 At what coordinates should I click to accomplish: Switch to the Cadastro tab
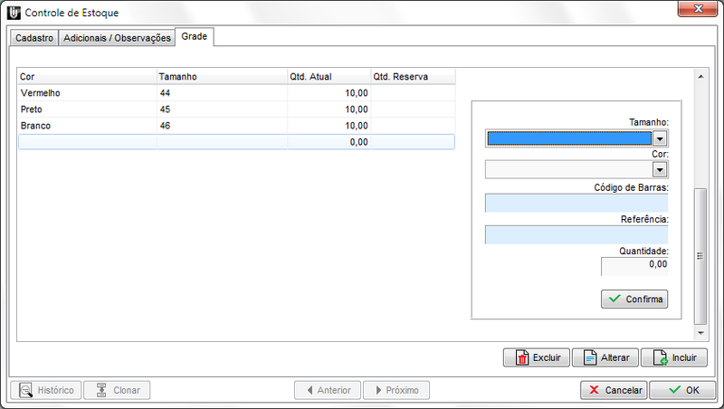(x=34, y=38)
